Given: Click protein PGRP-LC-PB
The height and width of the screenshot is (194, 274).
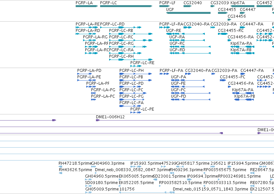Looking at the screenshot, I should (x=136, y=80).
